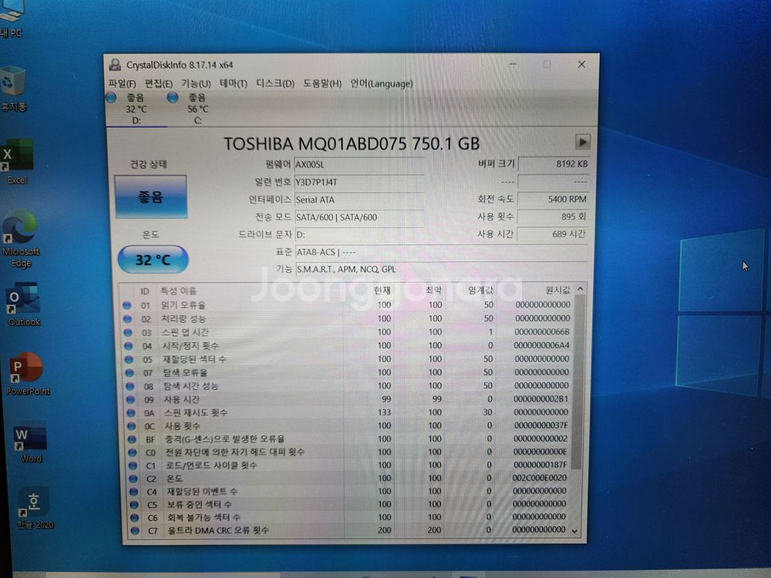Screen dimensions: 771x578
Task: Select the 휴지통 recycle bin desktop icon
Action: coord(13,89)
